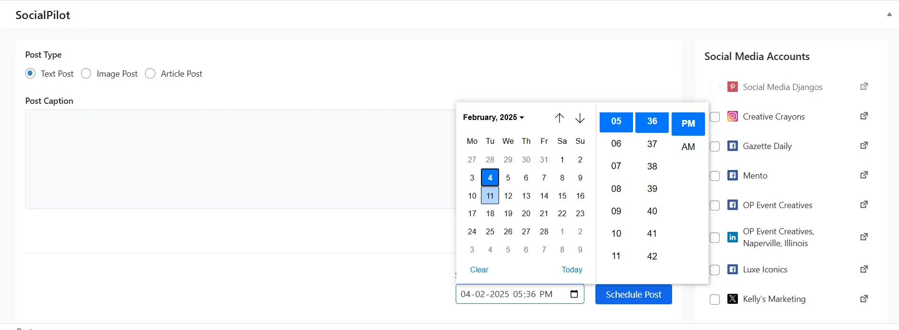
Task: Click the X icon next to Kelly's Marketing
Action: click(x=733, y=299)
